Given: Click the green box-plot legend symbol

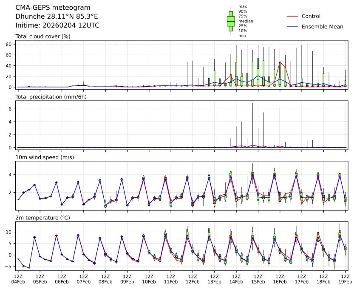Looking at the screenshot, I should coord(231,21).
